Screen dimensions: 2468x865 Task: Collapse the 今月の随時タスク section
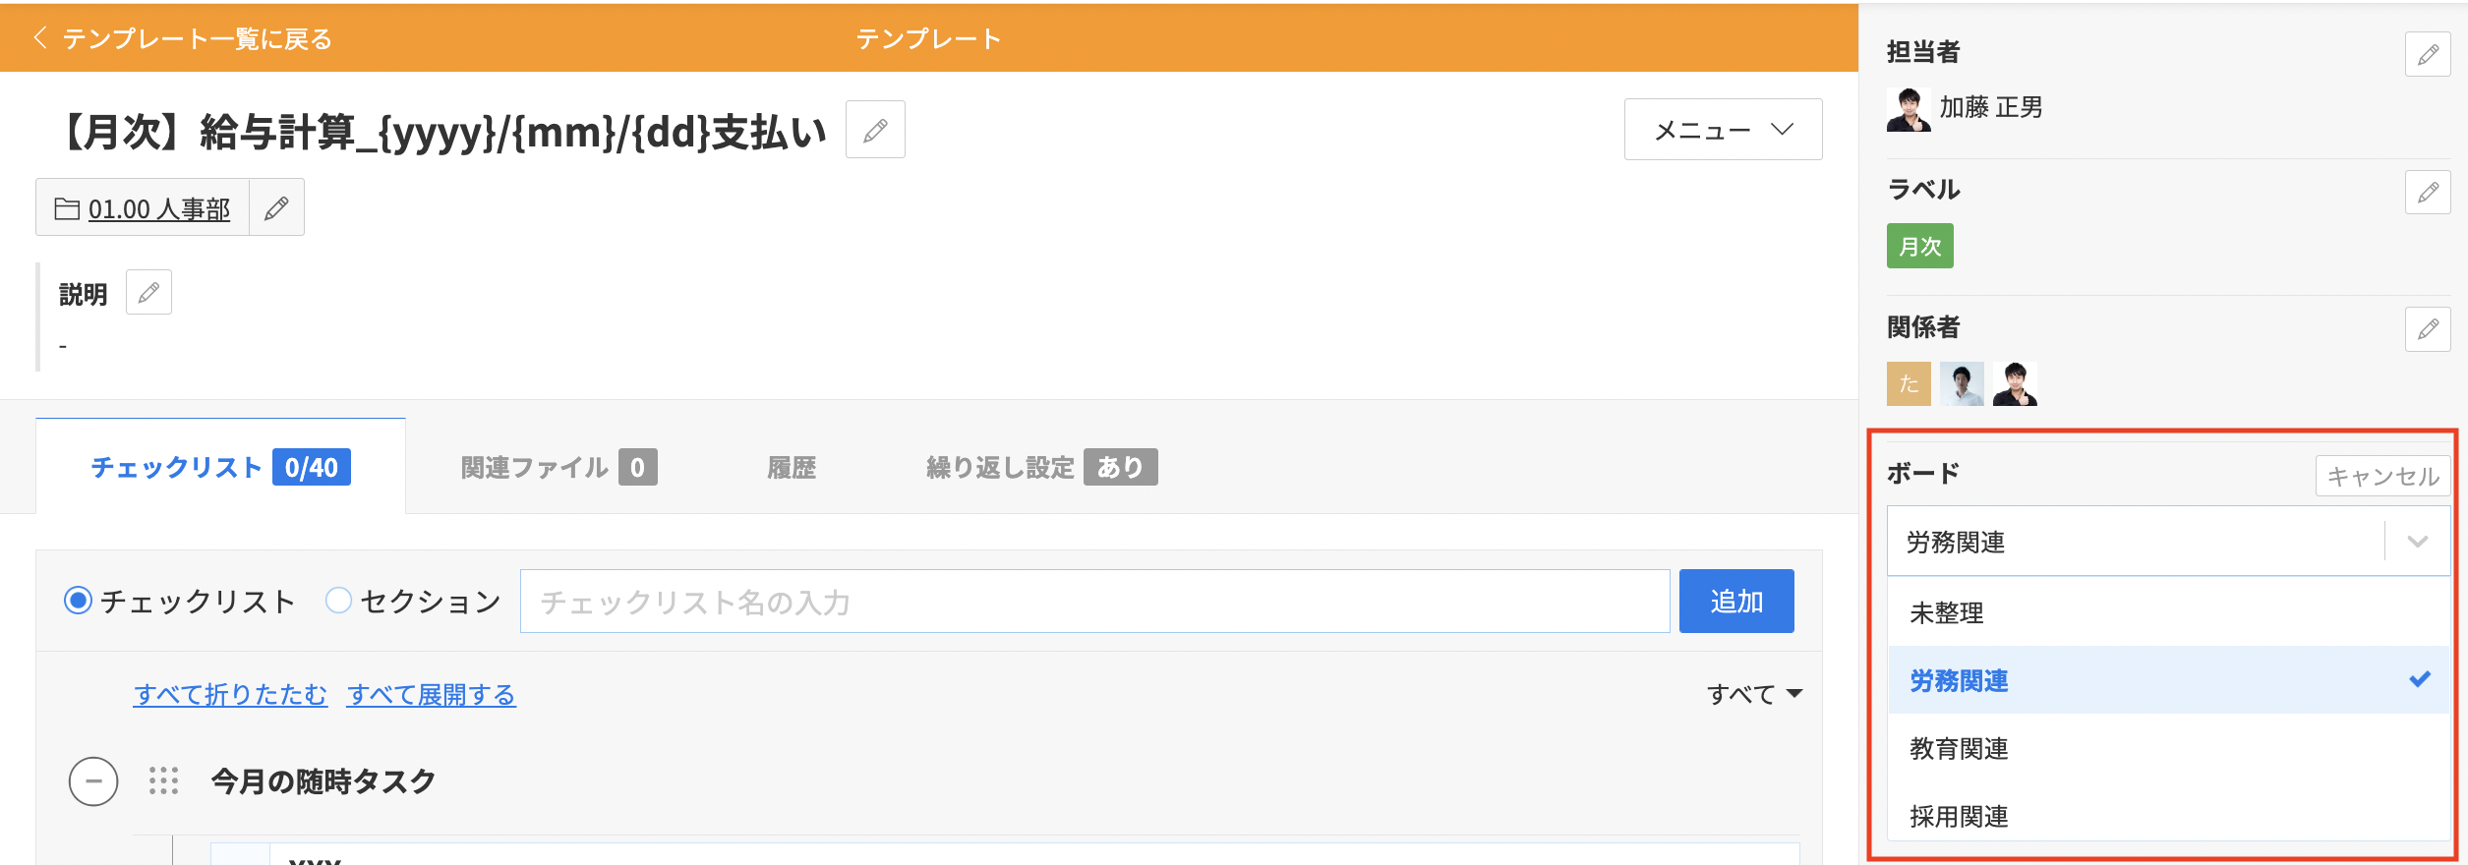tap(93, 781)
